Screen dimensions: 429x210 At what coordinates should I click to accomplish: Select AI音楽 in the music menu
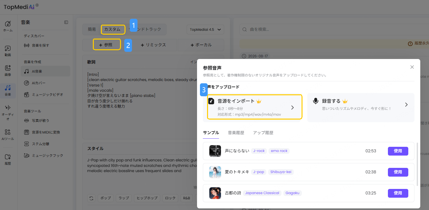tap(45, 71)
